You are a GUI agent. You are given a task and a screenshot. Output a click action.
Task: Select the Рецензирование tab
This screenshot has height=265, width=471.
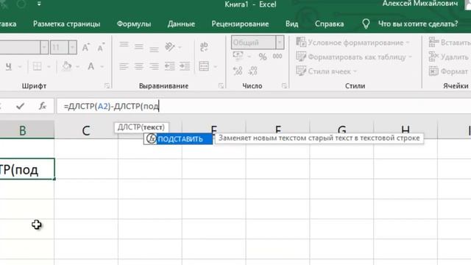click(240, 24)
